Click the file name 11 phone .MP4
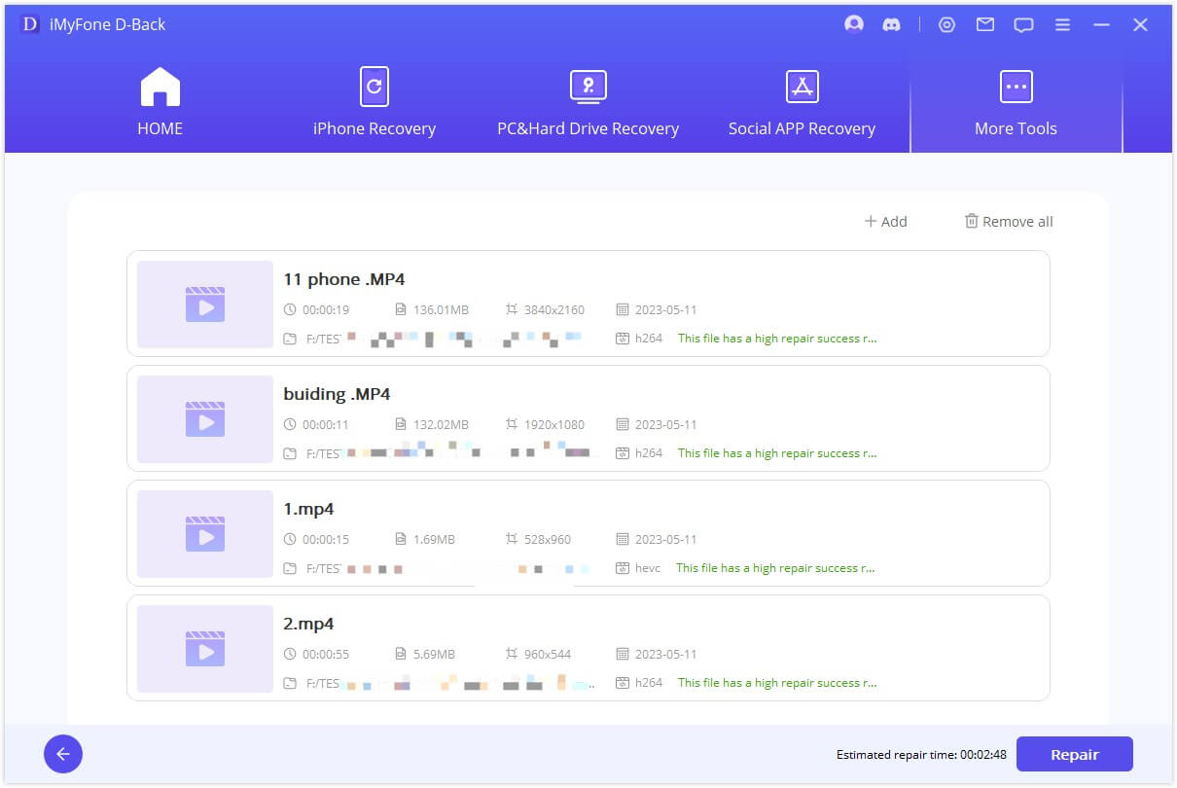This screenshot has height=788, width=1177. 344,279
